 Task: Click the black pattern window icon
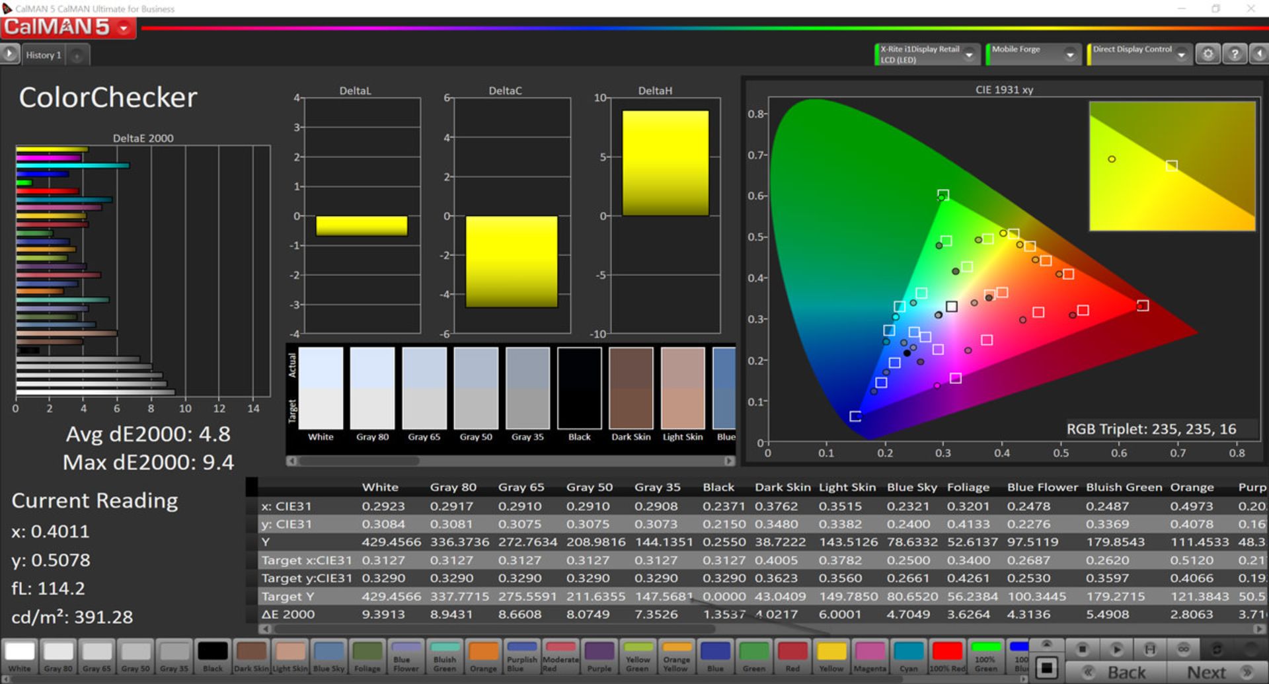[x=1046, y=668]
